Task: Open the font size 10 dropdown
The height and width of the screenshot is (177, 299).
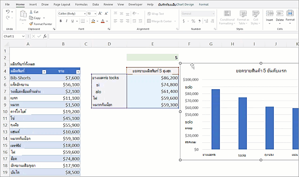Action: coord(95,14)
